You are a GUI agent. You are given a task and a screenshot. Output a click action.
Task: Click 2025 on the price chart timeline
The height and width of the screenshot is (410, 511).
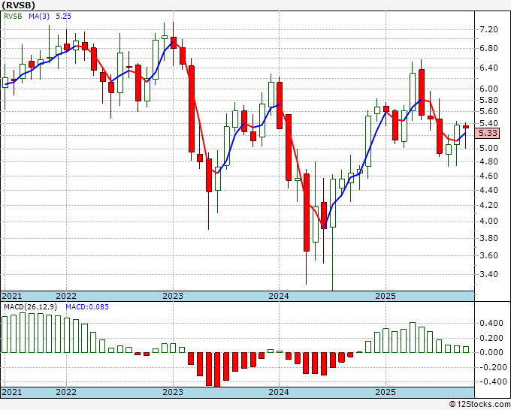click(x=386, y=296)
